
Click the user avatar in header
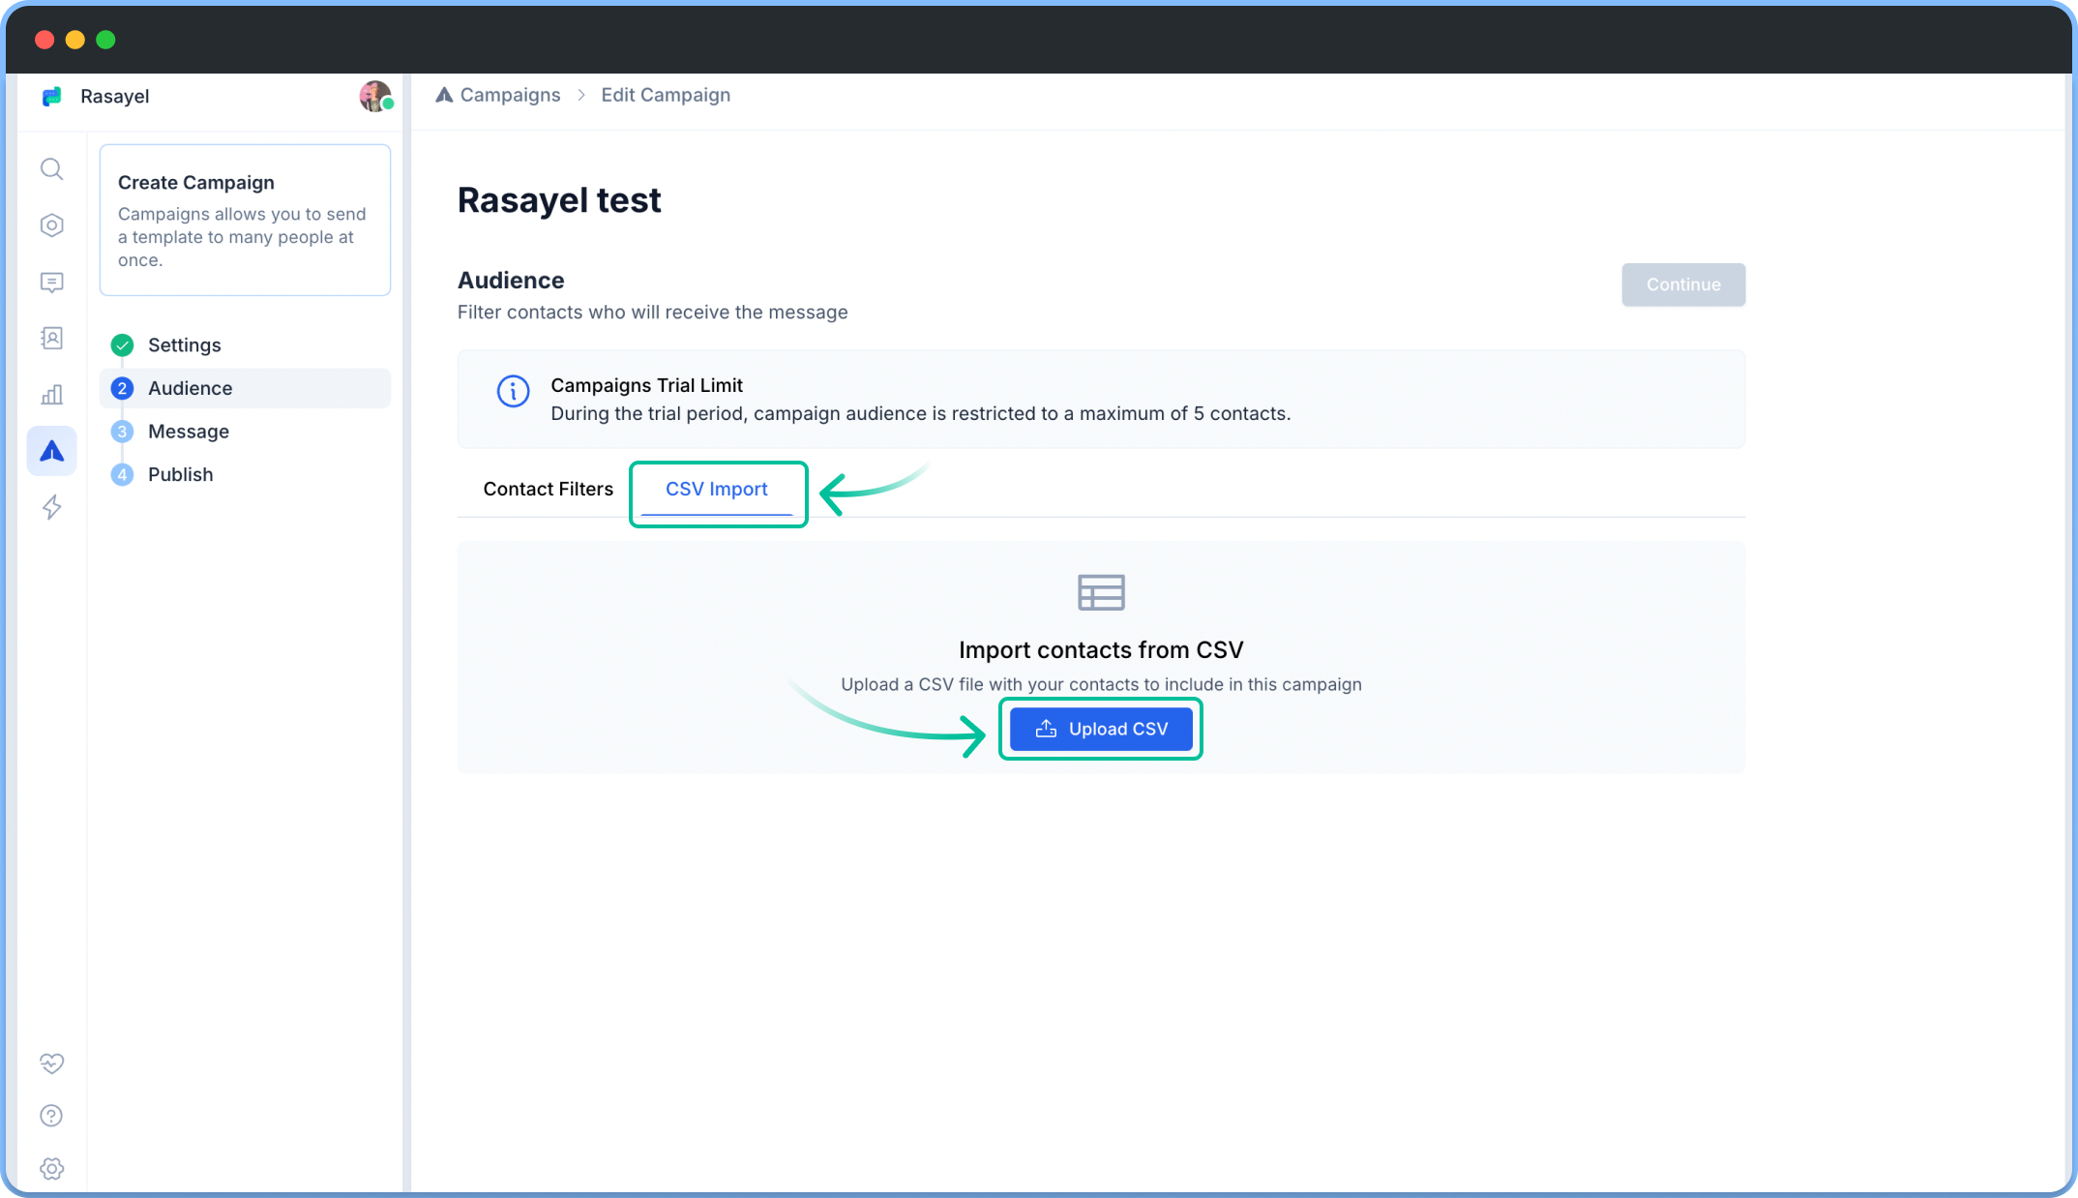point(375,96)
